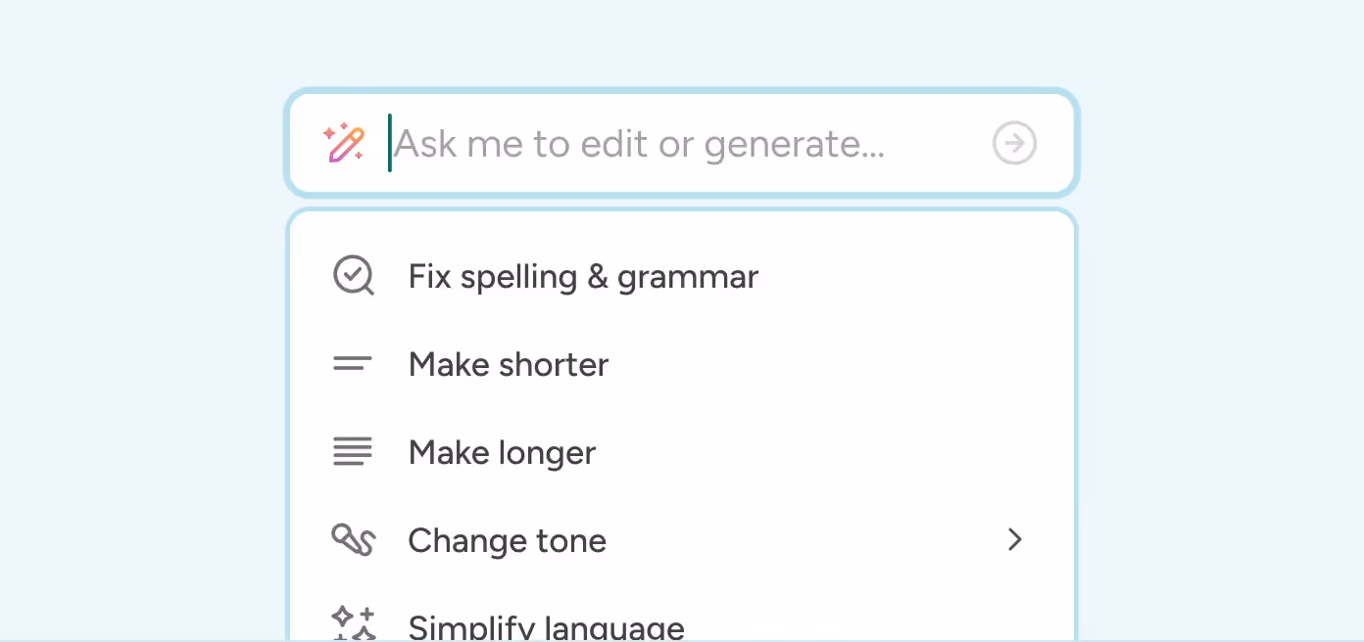Click the Make shorter two-line icon
Image resolution: width=1364 pixels, height=642 pixels.
(353, 364)
